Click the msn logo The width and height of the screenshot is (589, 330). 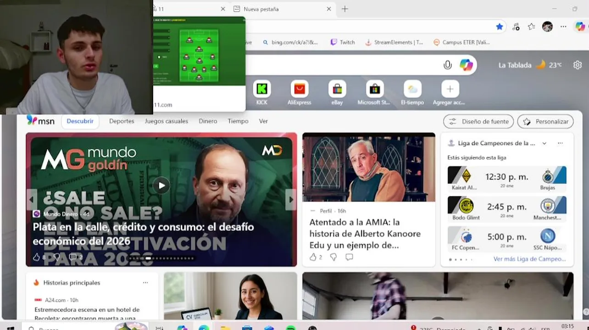point(40,121)
